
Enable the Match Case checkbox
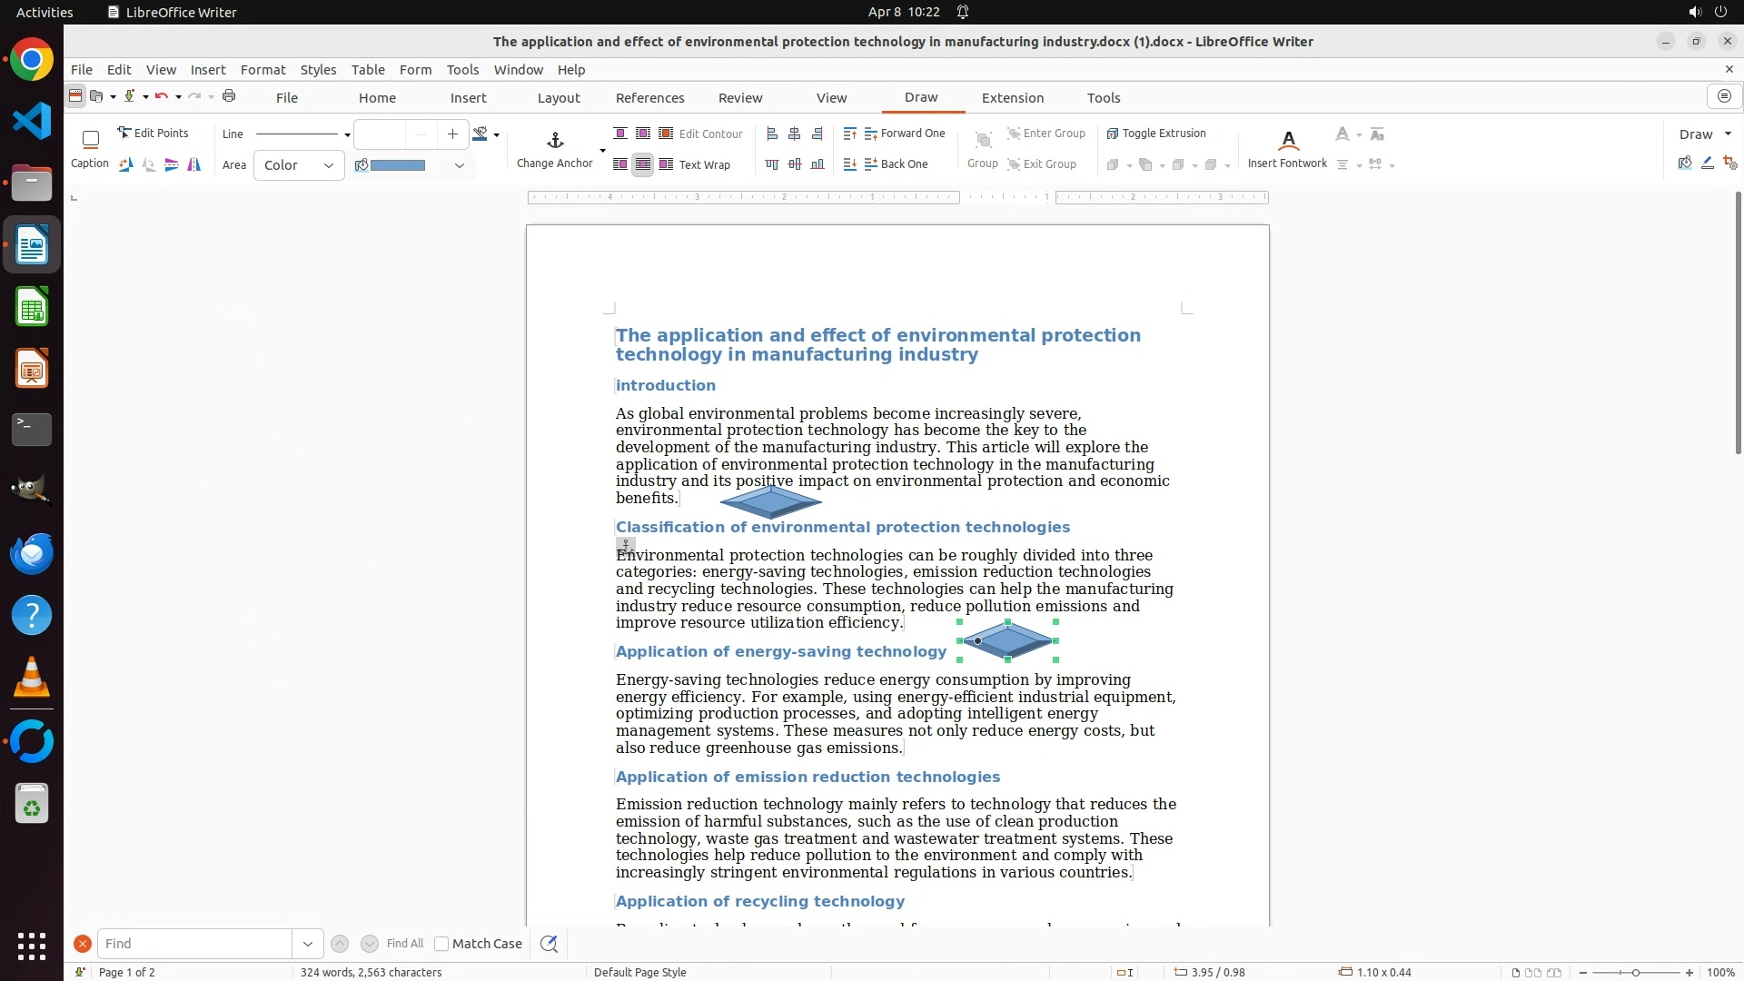[441, 944]
